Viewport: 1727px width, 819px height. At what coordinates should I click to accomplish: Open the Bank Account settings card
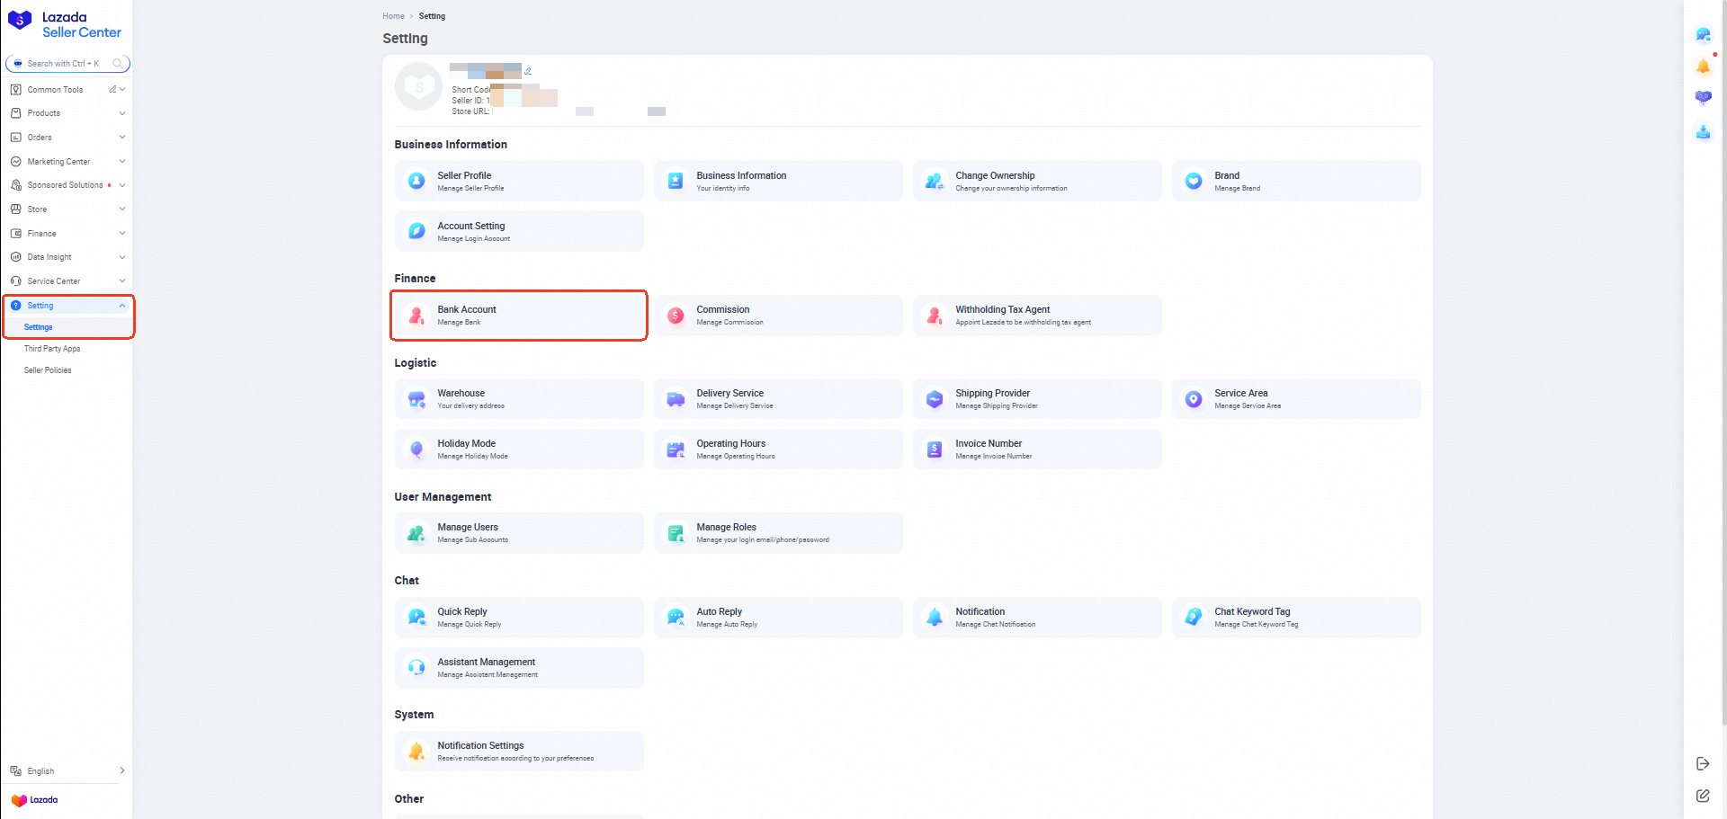519,316
